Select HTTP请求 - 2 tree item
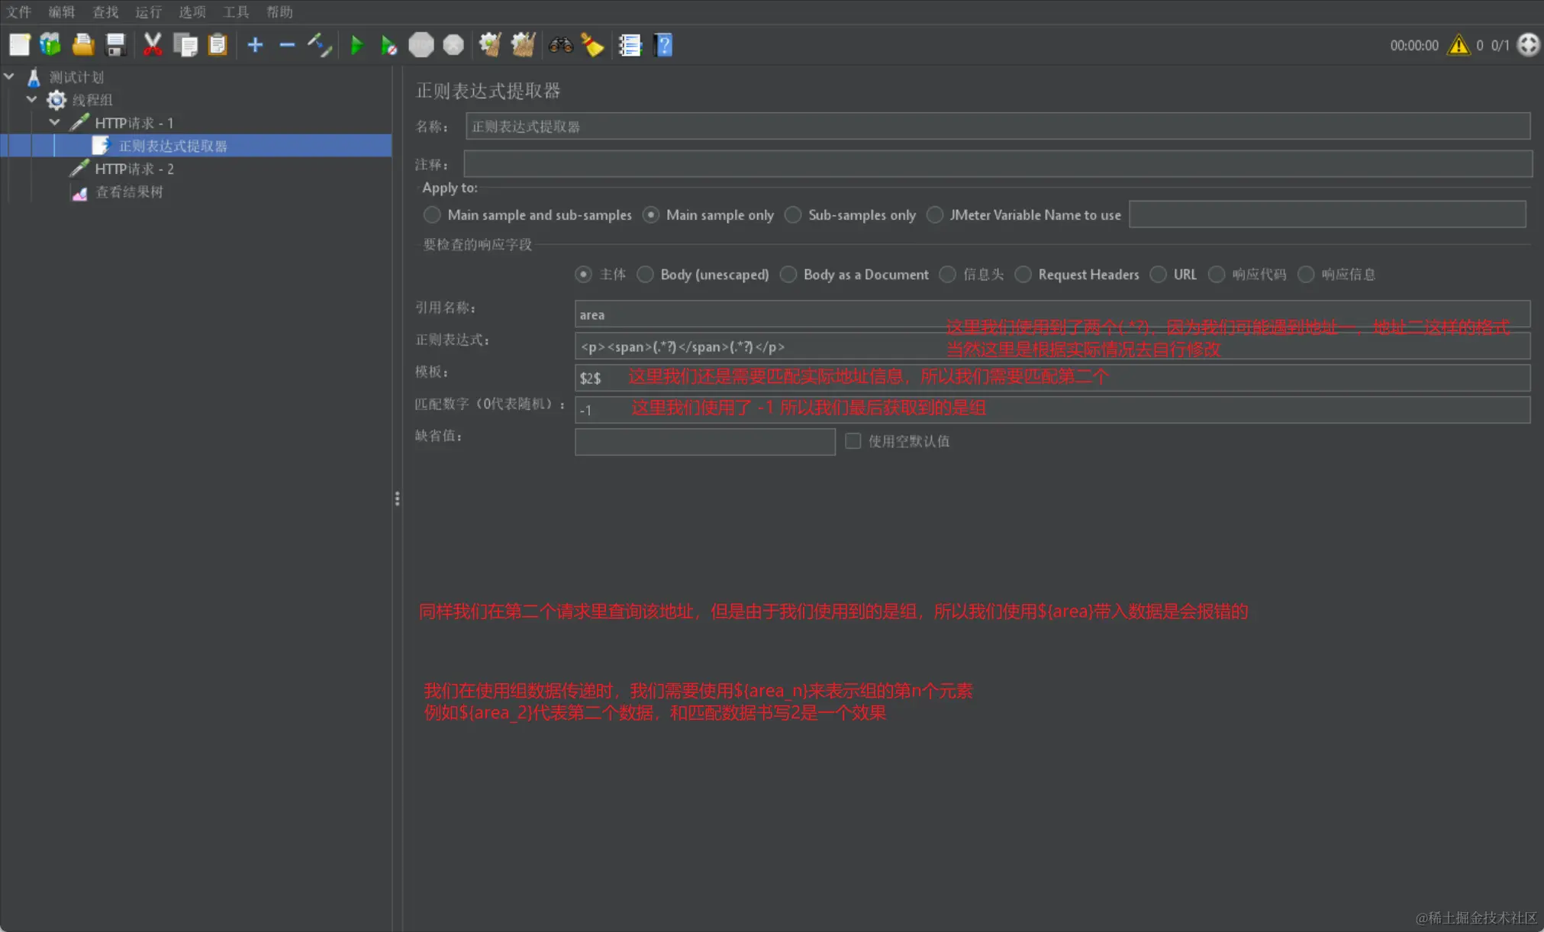The height and width of the screenshot is (932, 1544). coord(134,169)
